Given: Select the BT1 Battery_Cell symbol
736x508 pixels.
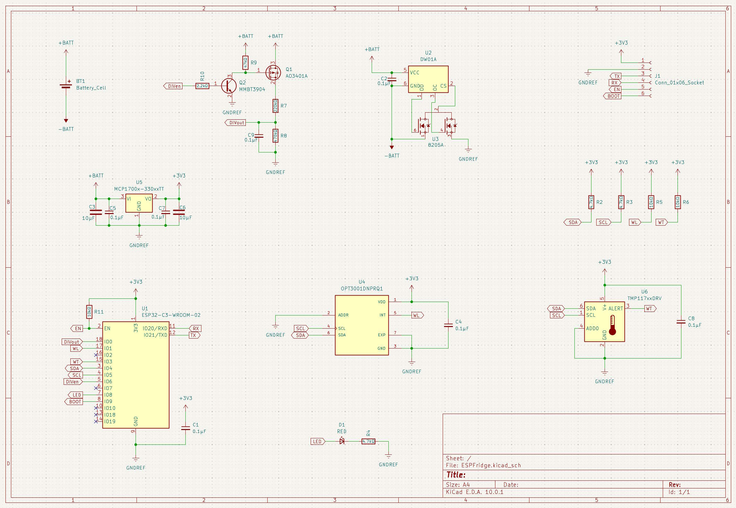Looking at the screenshot, I should click(66, 86).
